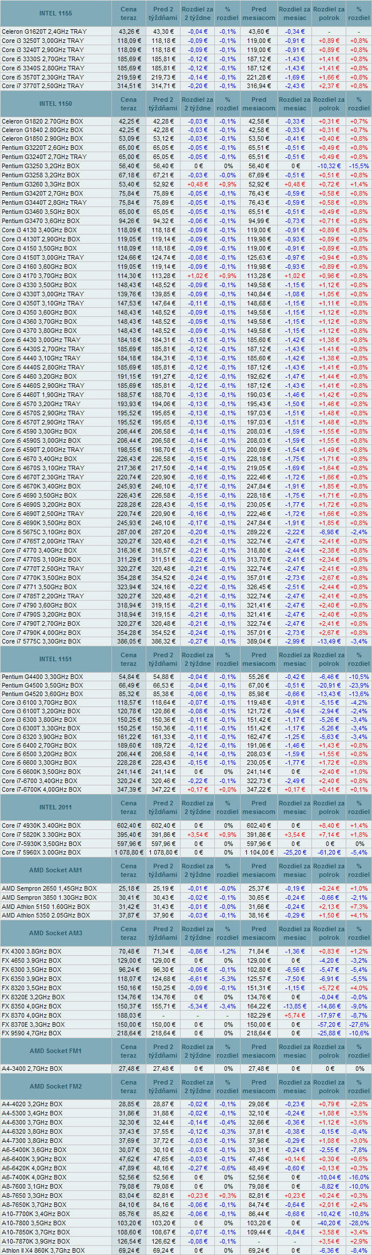Screen dimensions: 372x1255
Task: Click the -27,6% half-year change for FX 8370E
Action: tap(359, 1024)
